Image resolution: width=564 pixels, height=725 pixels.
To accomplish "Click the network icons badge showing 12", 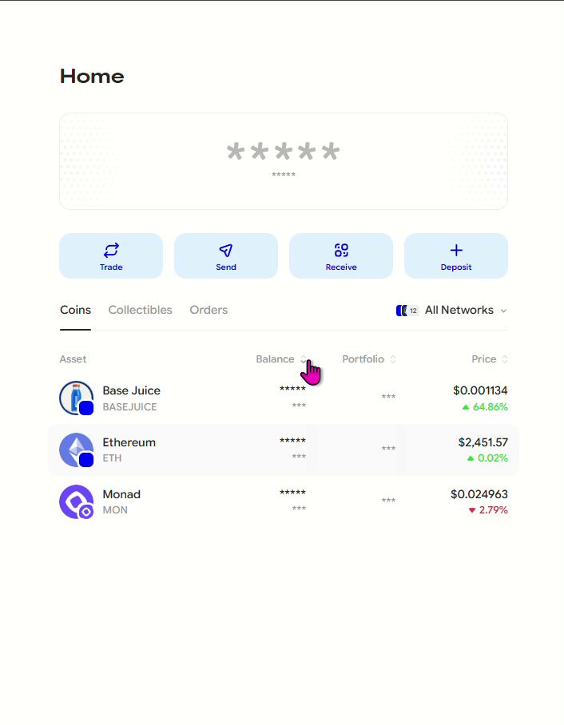I will (407, 311).
